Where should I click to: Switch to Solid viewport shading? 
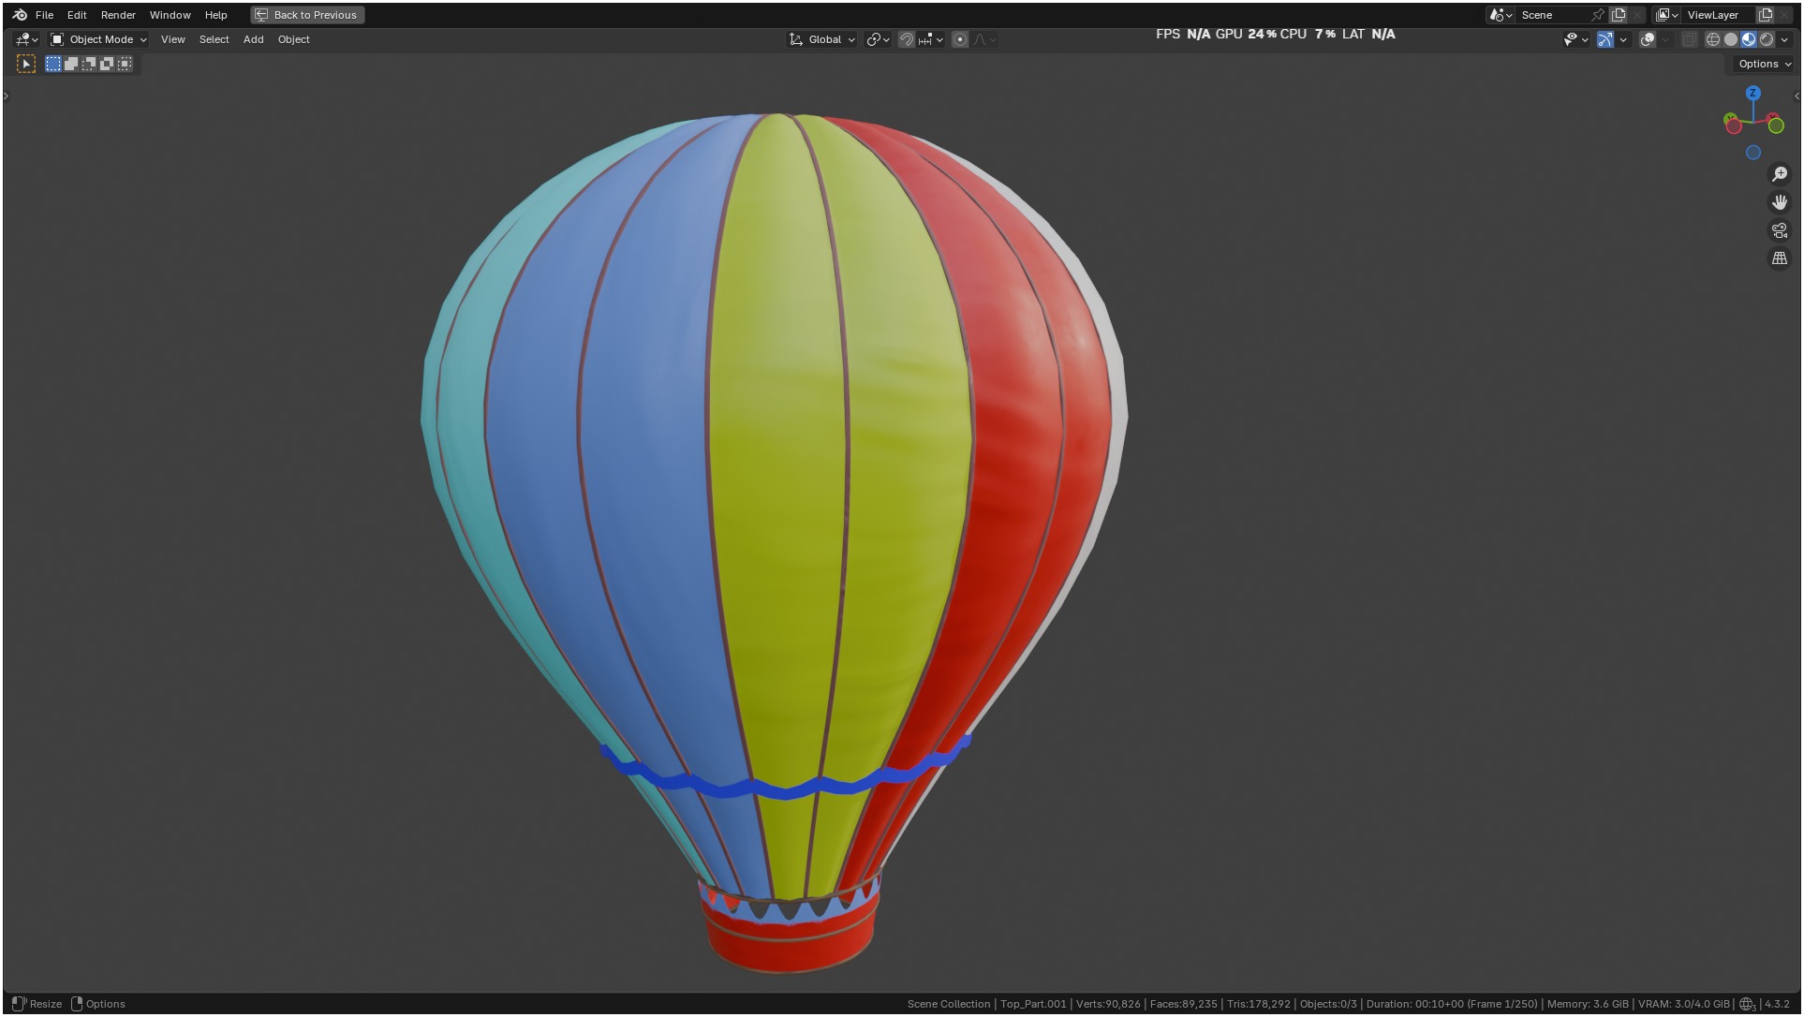[x=1731, y=39]
